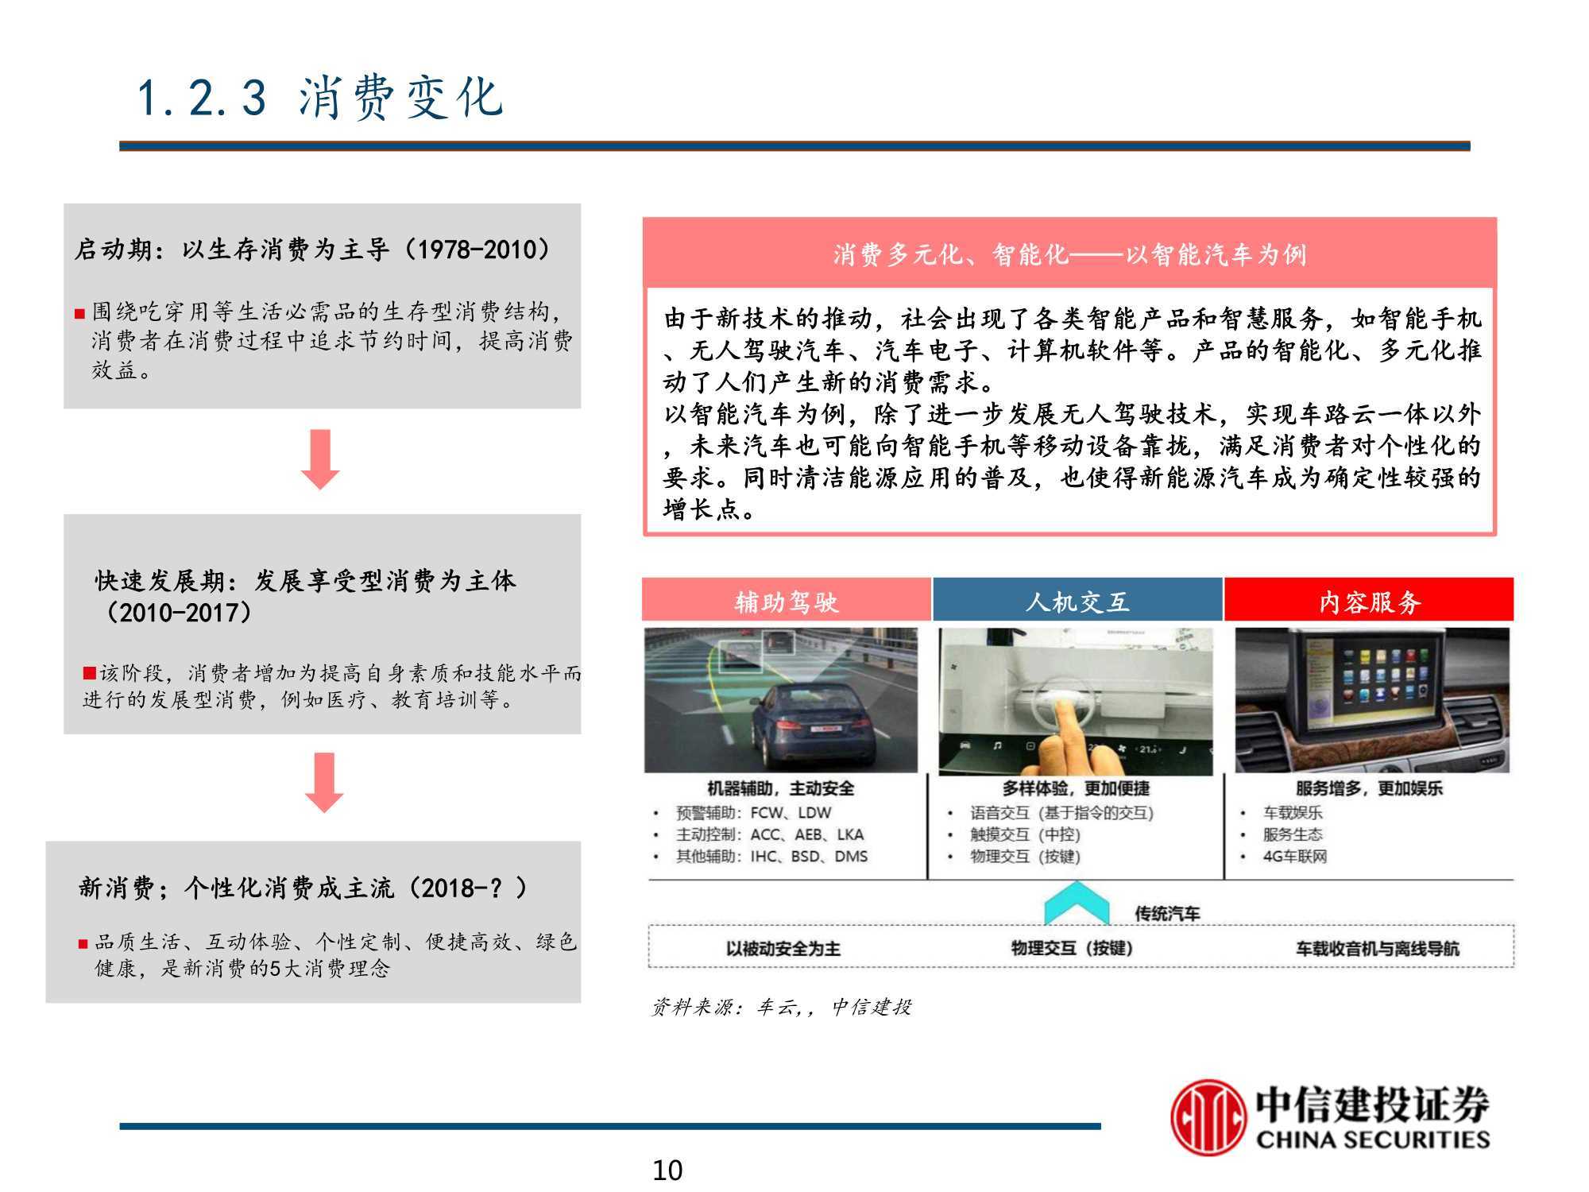Select the 人机交互 header

1077,601
